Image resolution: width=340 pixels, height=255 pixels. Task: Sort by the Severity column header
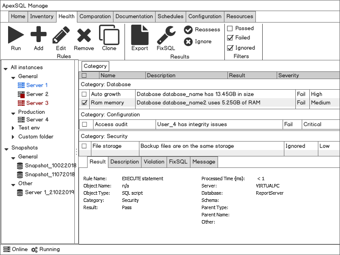point(308,76)
